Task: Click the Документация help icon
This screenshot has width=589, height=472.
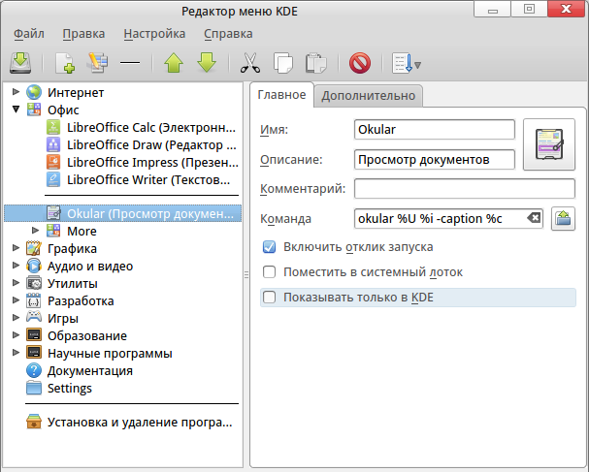Action: (x=34, y=370)
